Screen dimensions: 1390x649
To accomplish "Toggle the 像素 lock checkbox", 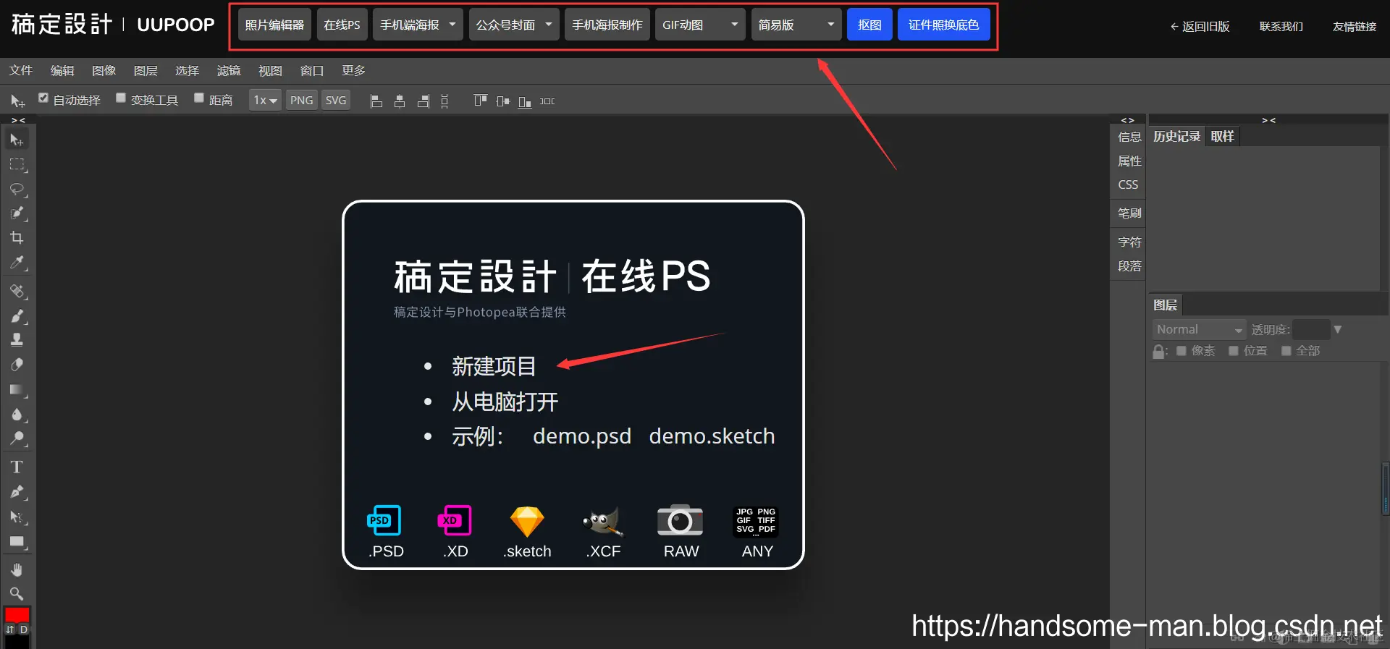I will [x=1181, y=351].
